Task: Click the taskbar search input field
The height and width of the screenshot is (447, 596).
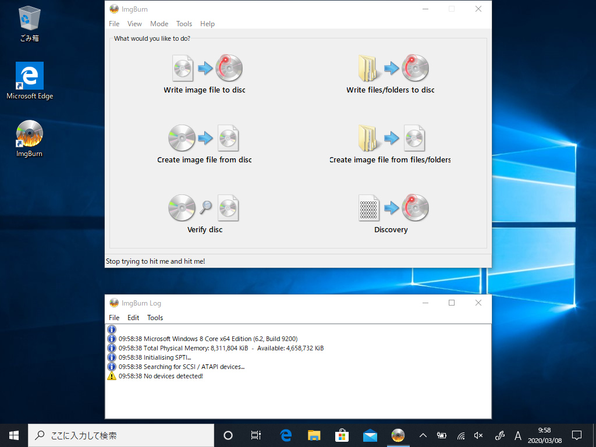Action: (x=120, y=435)
